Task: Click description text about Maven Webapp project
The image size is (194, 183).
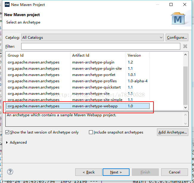Action: click(x=61, y=115)
